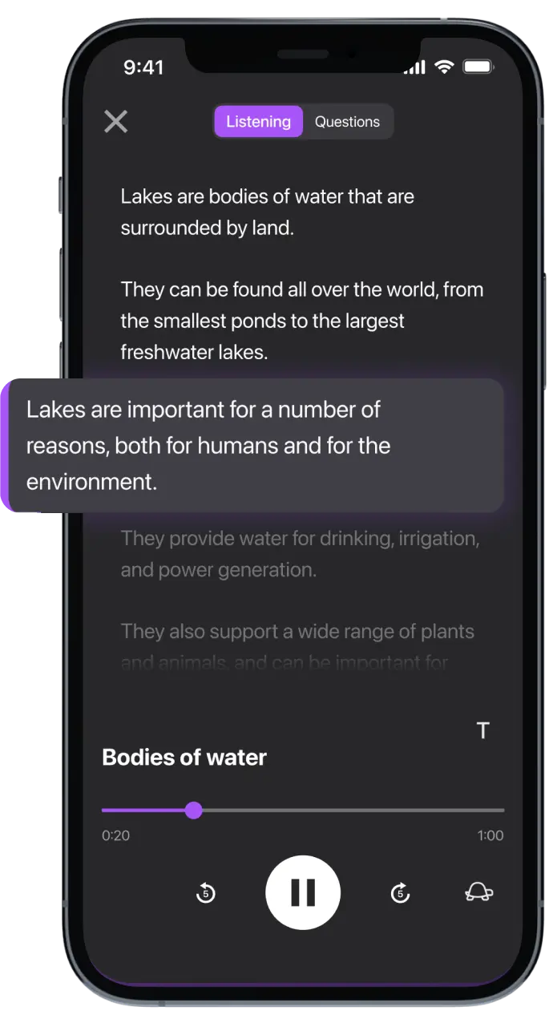Click the 1:00 total duration label

(x=490, y=835)
